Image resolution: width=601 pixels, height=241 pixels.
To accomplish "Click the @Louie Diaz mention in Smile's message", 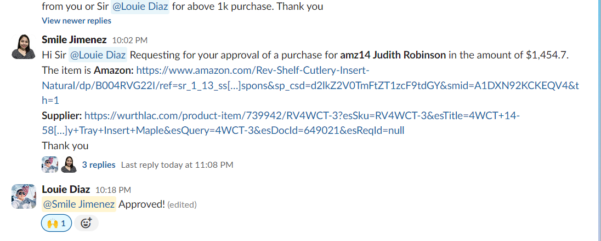I will pyautogui.click(x=98, y=55).
